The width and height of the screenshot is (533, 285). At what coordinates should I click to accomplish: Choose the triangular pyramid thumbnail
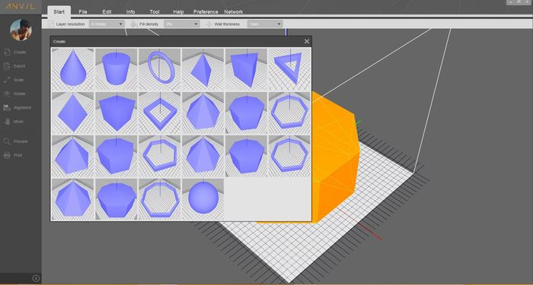click(x=203, y=69)
